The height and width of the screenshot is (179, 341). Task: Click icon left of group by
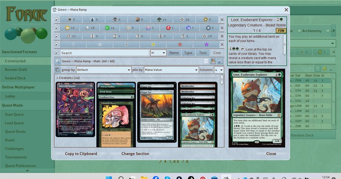pyautogui.click(x=57, y=70)
